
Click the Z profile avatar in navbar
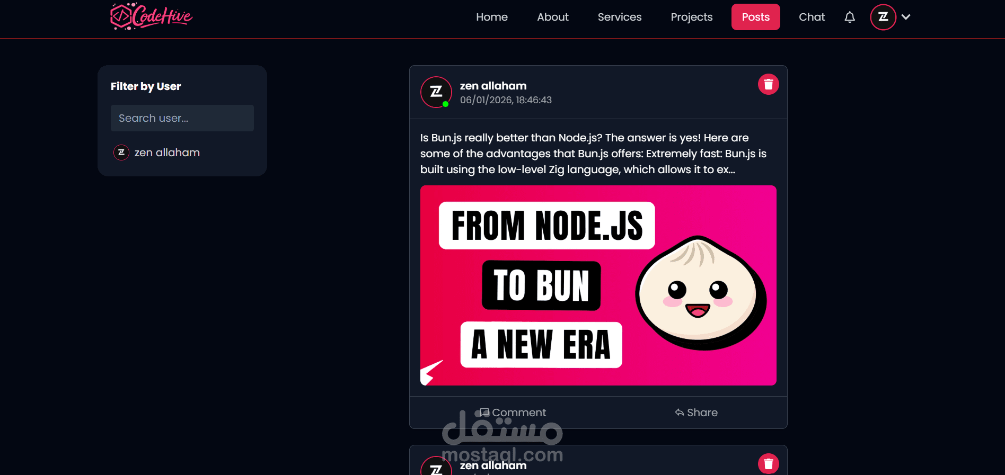click(883, 17)
